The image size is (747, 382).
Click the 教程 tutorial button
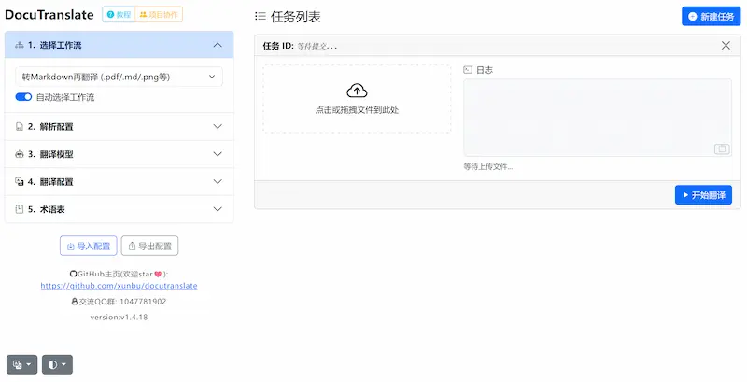pyautogui.click(x=118, y=15)
